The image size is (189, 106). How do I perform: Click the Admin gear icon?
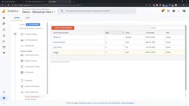(x=4, y=98)
